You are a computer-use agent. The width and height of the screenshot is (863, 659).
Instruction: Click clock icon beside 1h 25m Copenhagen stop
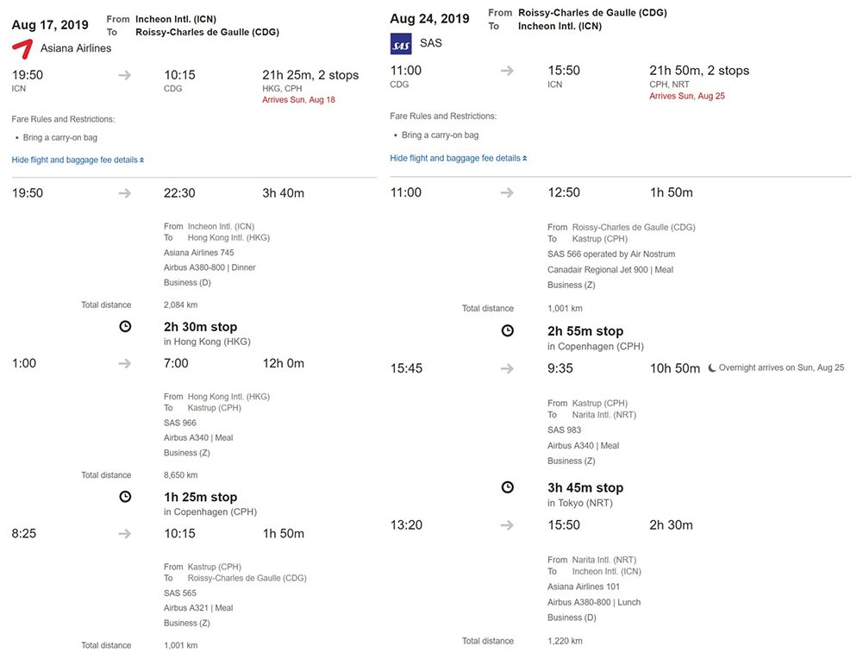click(x=125, y=497)
